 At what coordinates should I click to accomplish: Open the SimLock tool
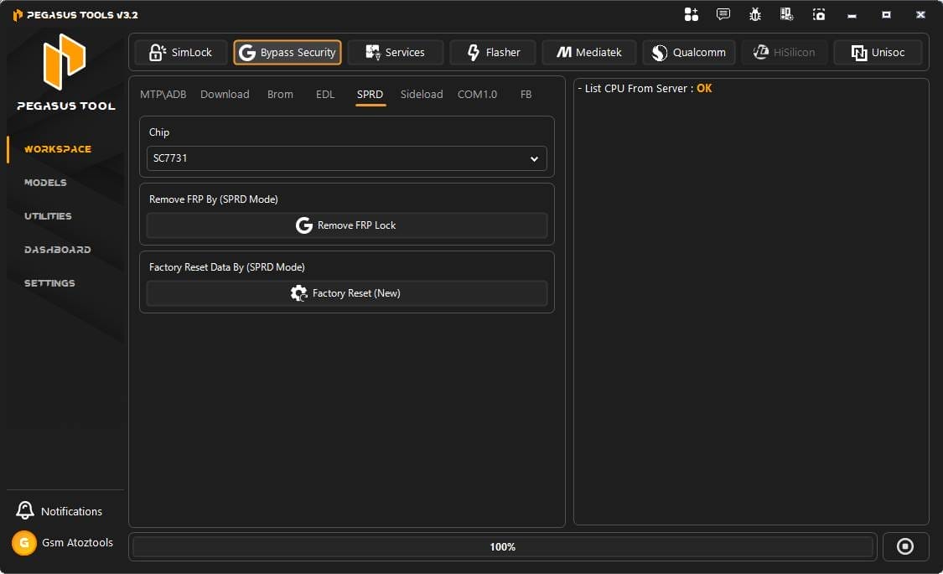coord(180,52)
